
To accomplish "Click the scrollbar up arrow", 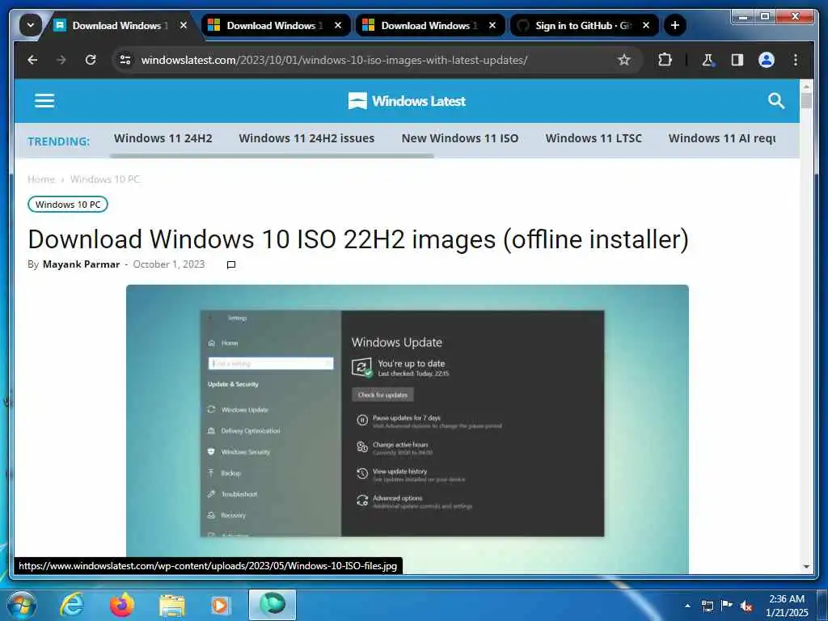I will pyautogui.click(x=806, y=85).
